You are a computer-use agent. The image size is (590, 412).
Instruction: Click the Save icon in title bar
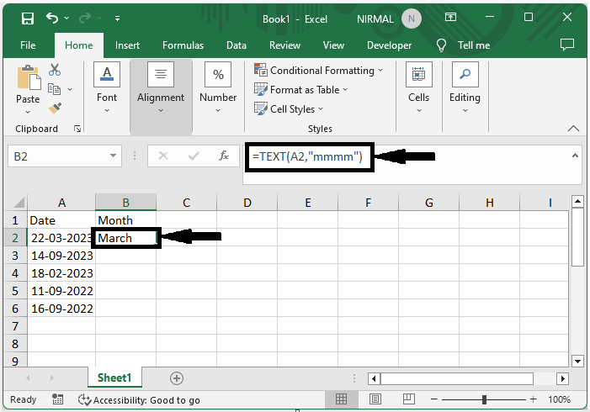click(28, 18)
